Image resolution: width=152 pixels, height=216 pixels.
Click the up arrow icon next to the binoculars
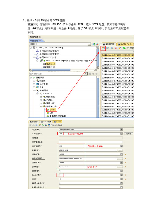[93, 74]
